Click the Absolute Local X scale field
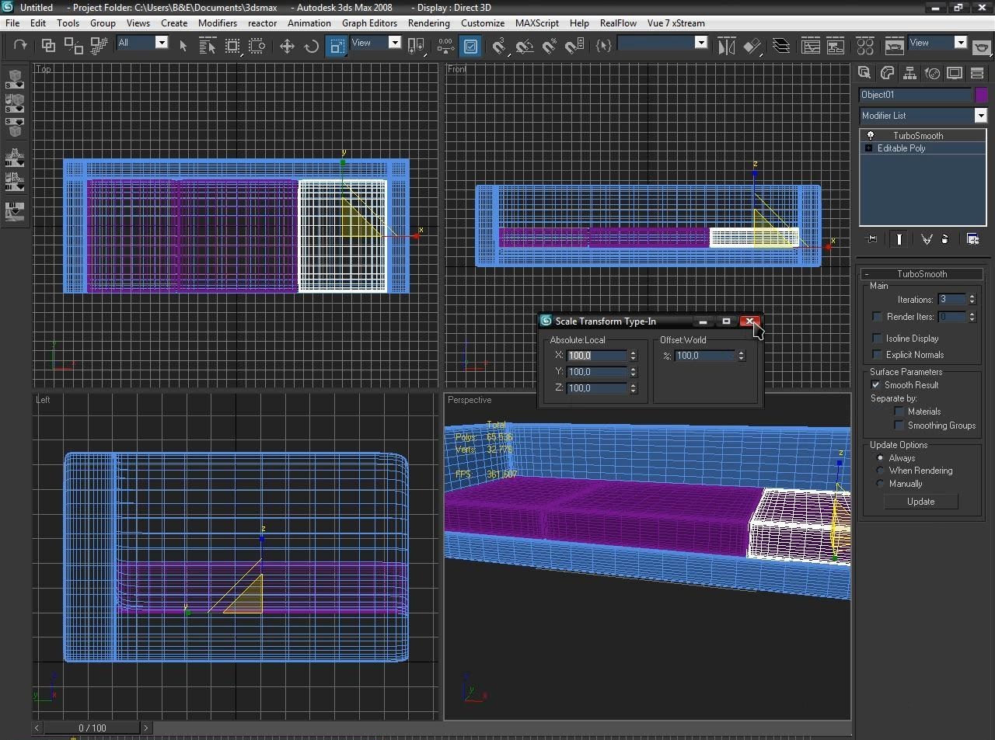 pyautogui.click(x=596, y=356)
